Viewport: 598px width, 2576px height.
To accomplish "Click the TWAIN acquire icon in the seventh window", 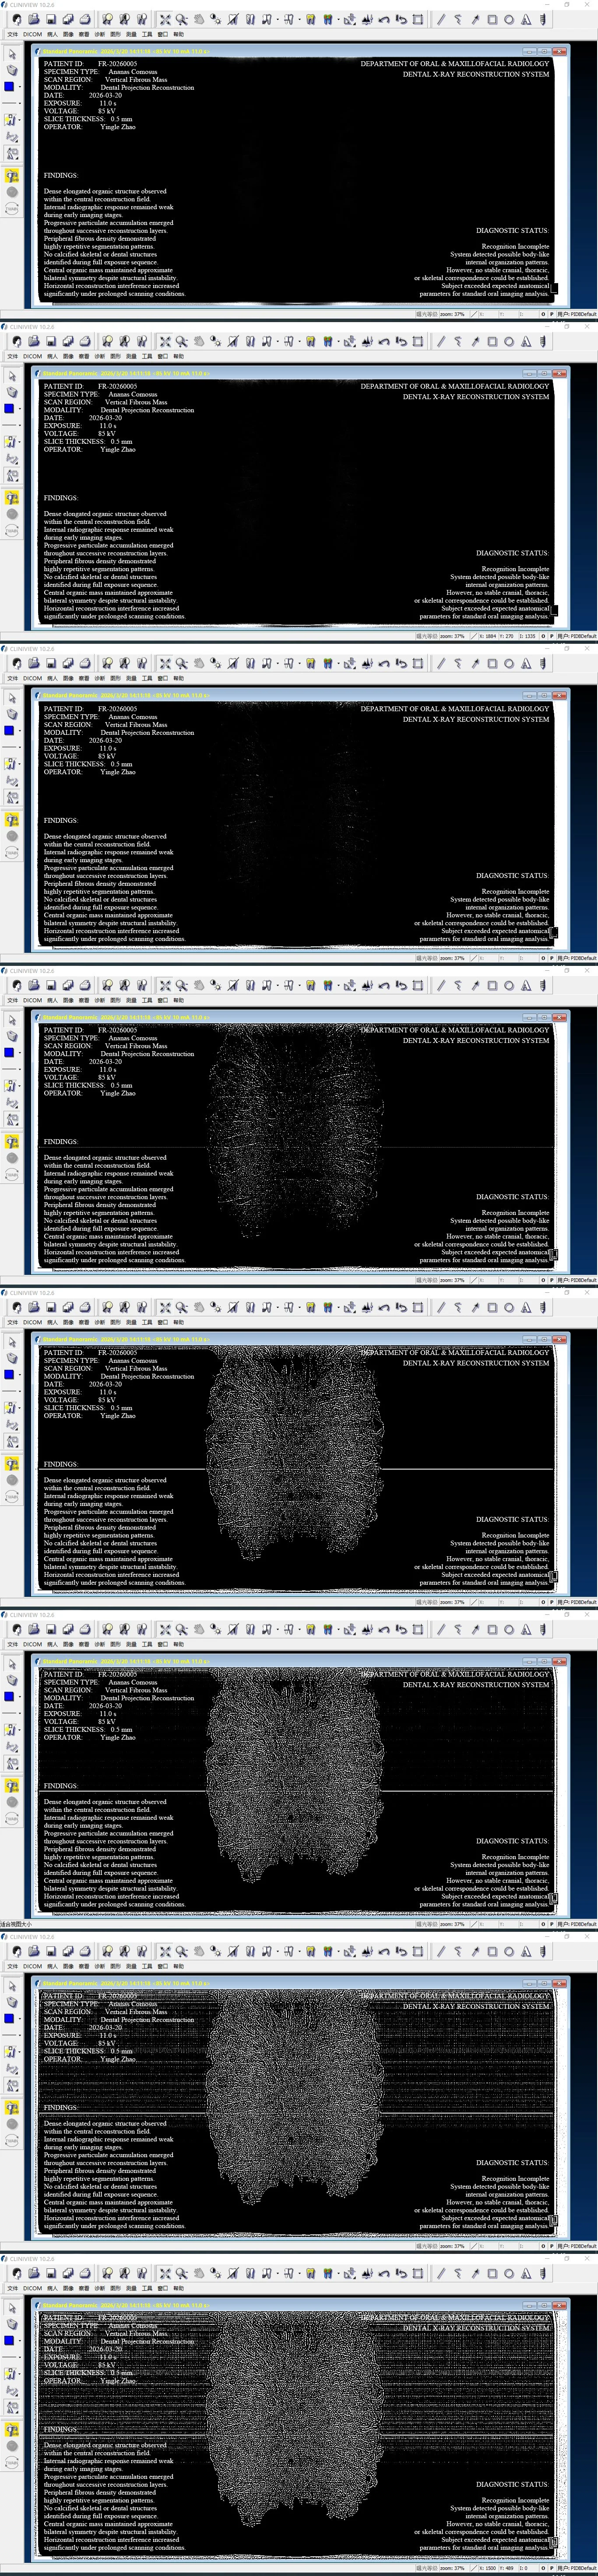I will pos(12,2140).
